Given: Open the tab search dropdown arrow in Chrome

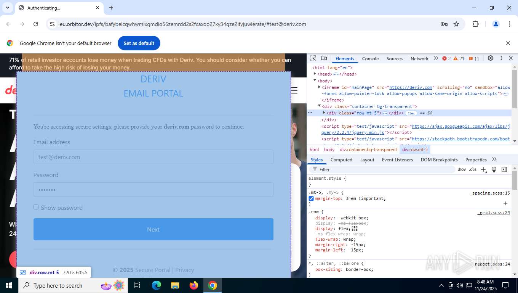Looking at the screenshot, I should click(x=8, y=8).
